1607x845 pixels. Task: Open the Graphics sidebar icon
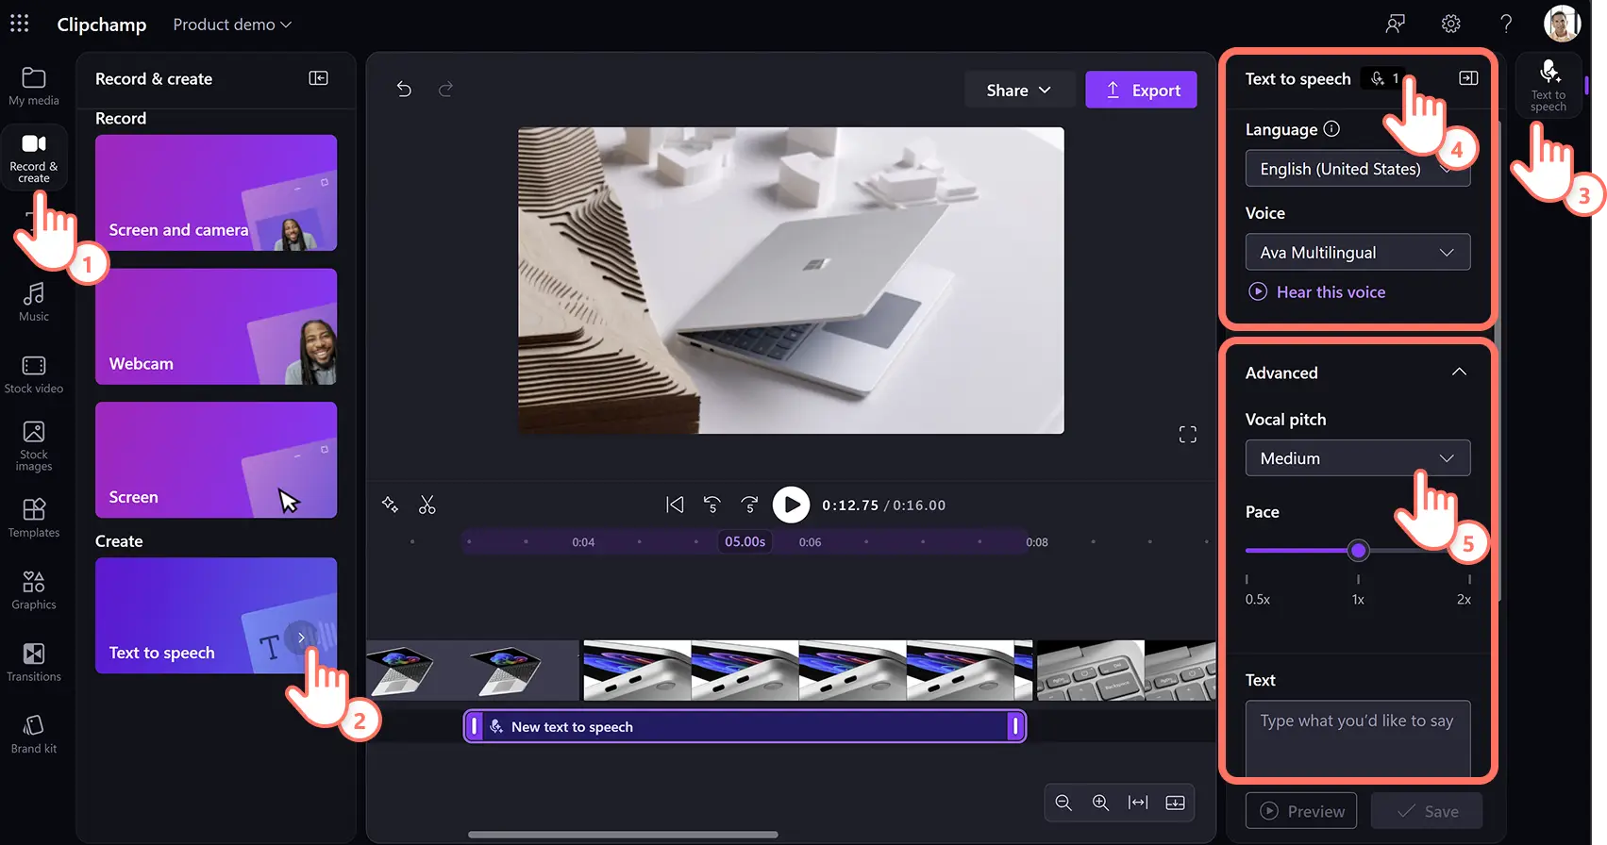point(34,590)
